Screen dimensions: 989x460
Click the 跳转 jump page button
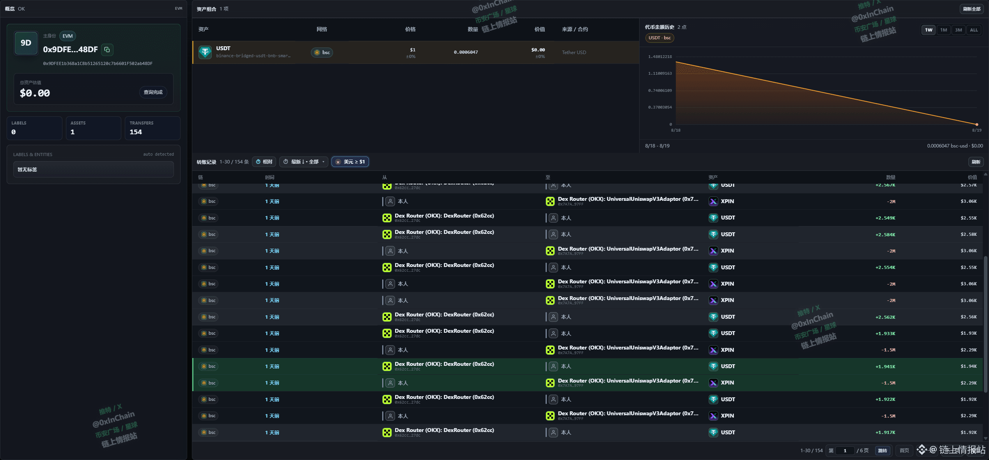(x=883, y=451)
